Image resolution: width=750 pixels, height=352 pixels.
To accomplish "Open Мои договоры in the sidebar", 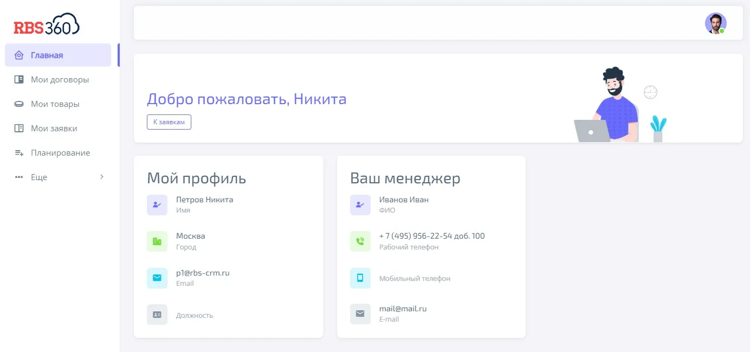I will [60, 80].
